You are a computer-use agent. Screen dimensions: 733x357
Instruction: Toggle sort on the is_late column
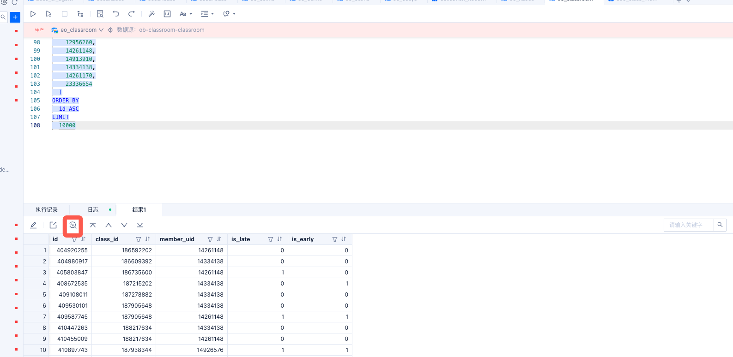[x=279, y=239]
